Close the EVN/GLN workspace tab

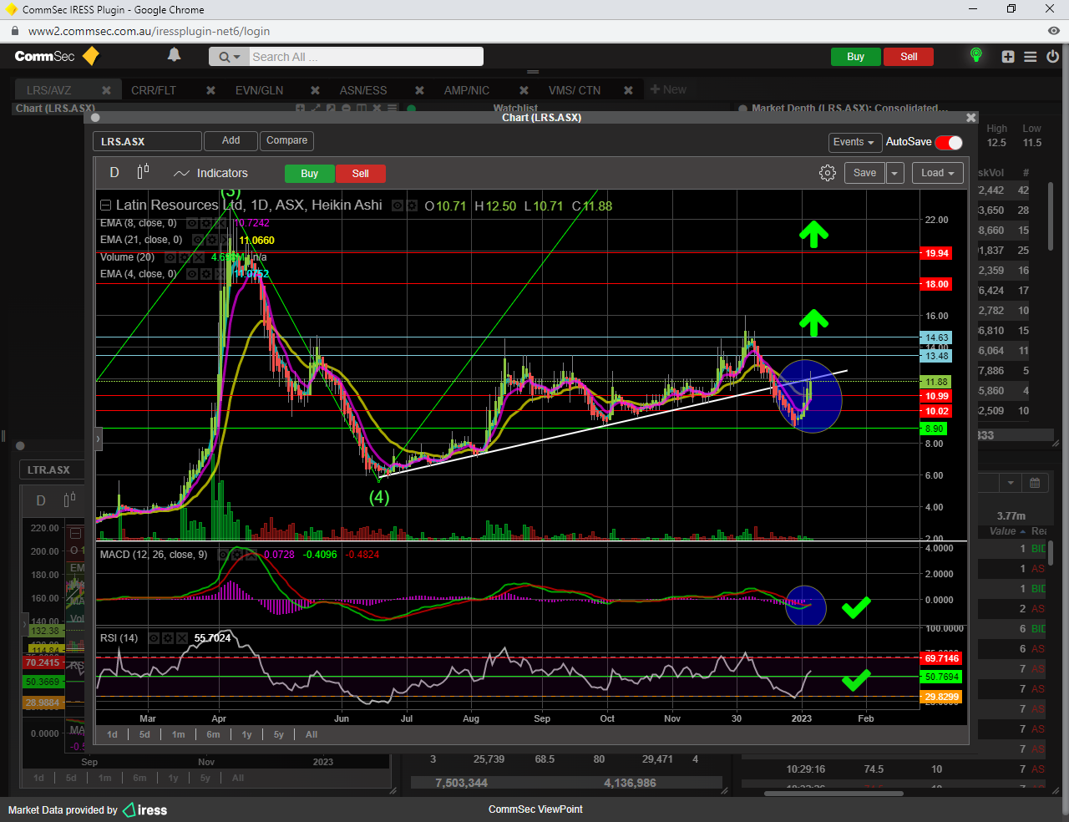(315, 90)
